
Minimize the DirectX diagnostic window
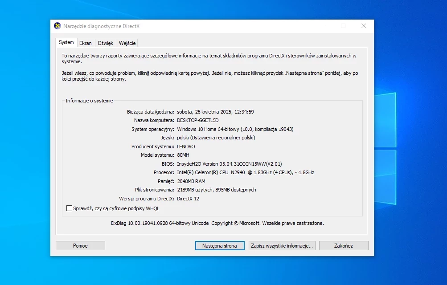pyautogui.click(x=323, y=26)
